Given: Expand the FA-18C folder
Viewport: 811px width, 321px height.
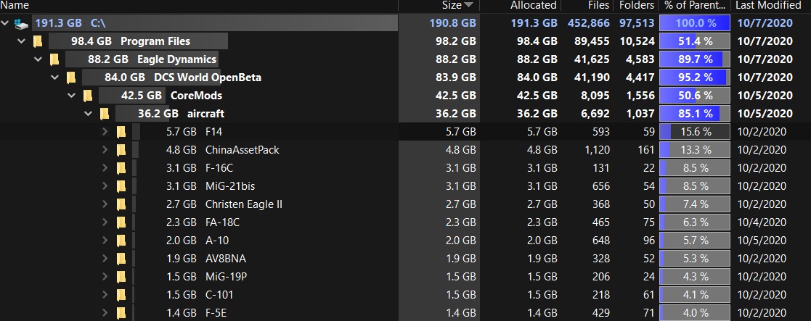Looking at the screenshot, I should (x=105, y=222).
